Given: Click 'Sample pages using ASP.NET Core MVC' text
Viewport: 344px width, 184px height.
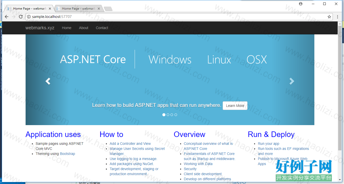Looking at the screenshot, I should pyautogui.click(x=60, y=146).
